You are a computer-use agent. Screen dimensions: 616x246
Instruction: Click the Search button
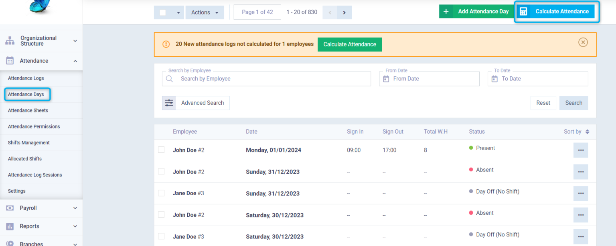pyautogui.click(x=574, y=103)
